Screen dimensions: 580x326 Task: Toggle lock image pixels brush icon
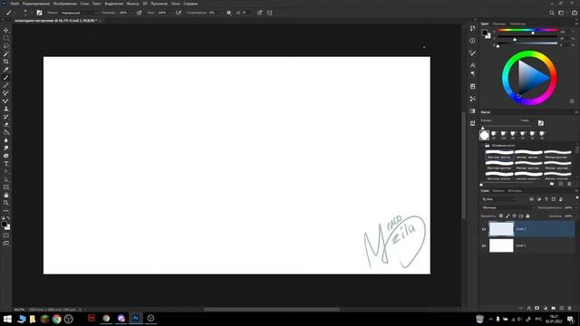pyautogui.click(x=507, y=216)
